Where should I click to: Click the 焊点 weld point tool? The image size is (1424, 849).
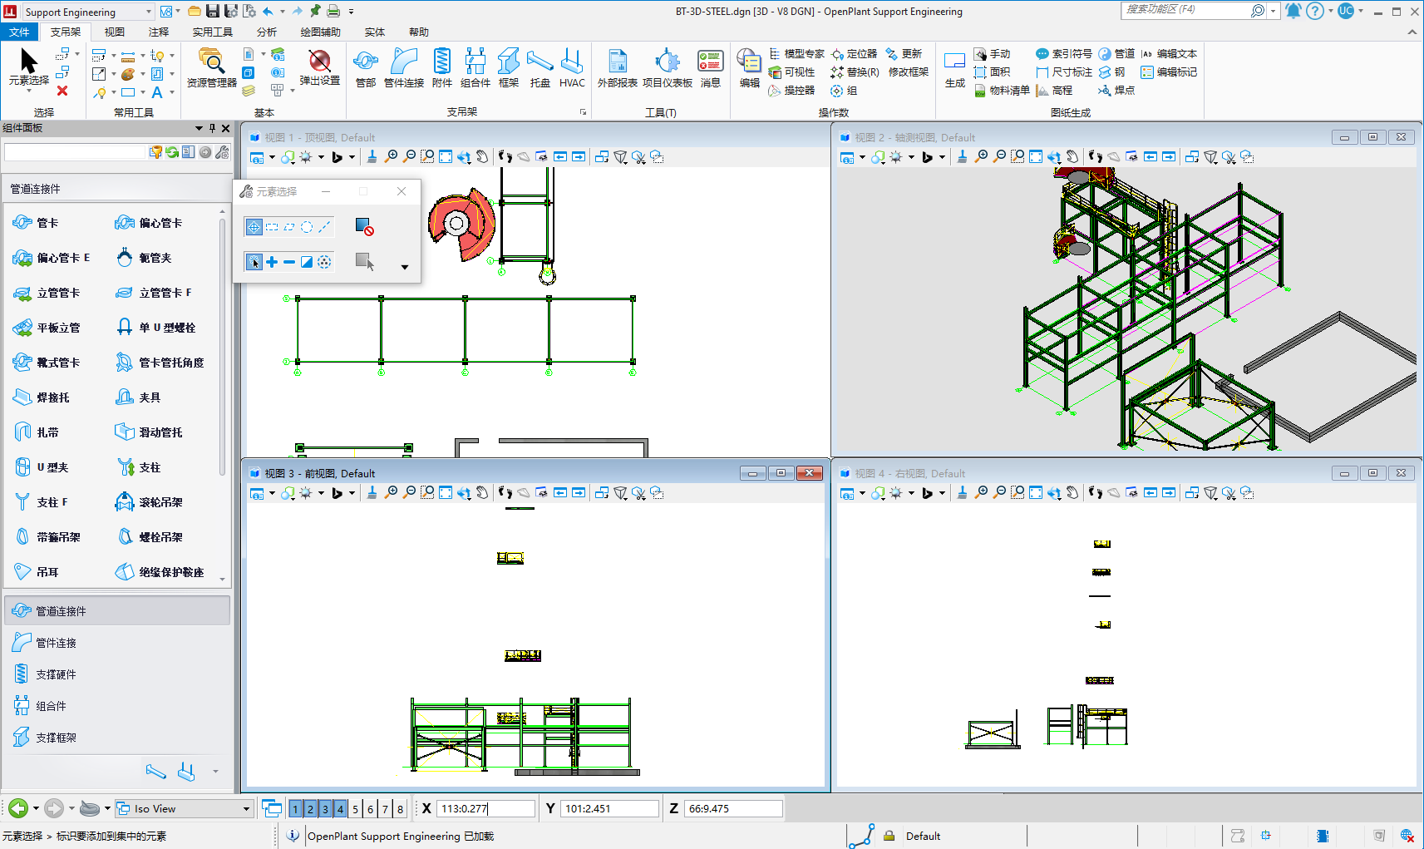click(1116, 91)
